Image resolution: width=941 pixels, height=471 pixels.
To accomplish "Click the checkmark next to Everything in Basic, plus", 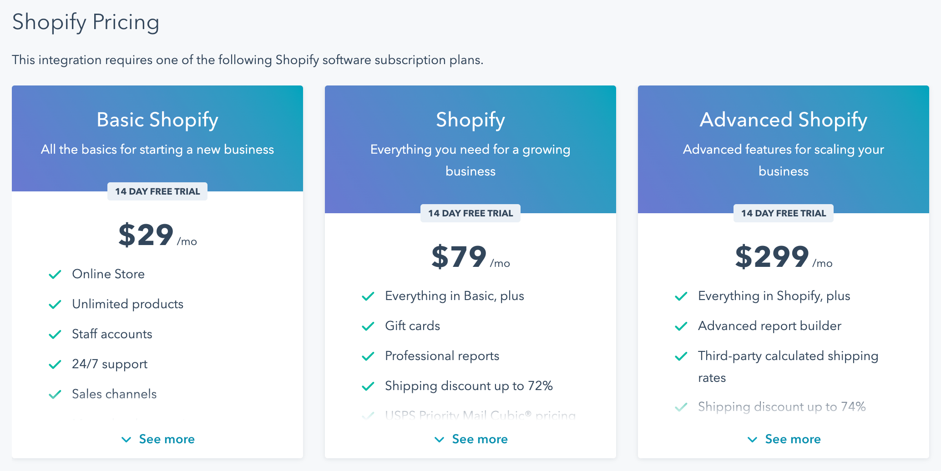I will tap(368, 296).
